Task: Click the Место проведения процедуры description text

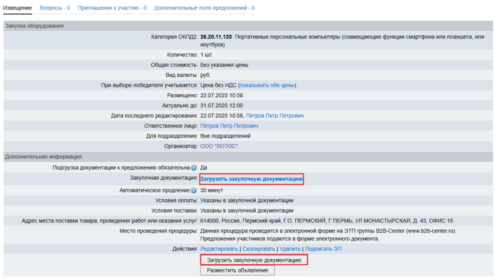Action: coord(329,235)
